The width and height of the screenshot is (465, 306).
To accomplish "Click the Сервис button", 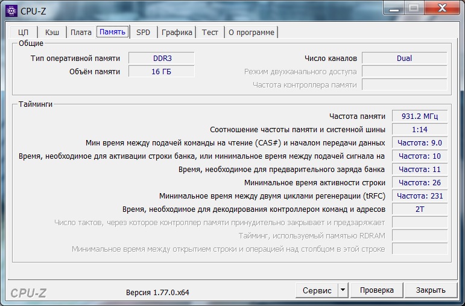I will point(317,290).
